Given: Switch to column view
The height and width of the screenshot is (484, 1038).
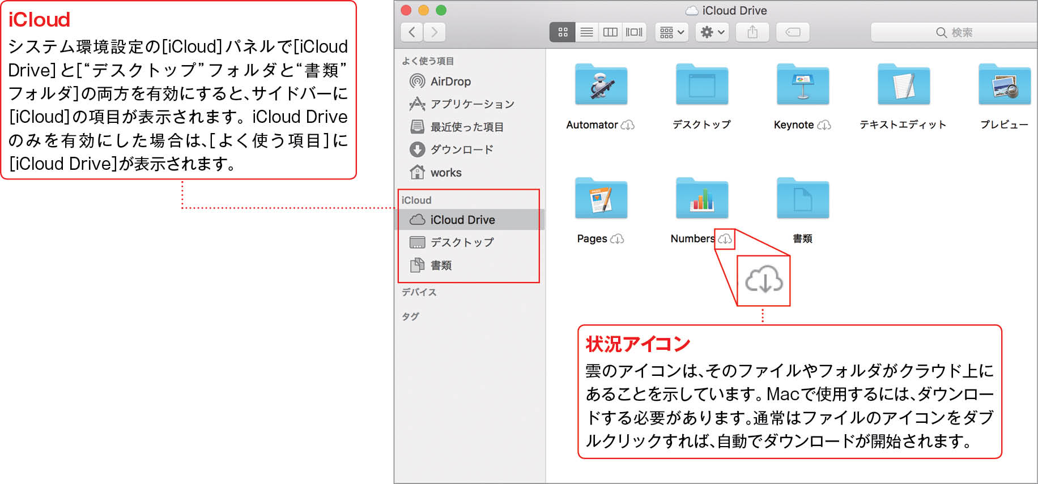Looking at the screenshot, I should point(610,32).
